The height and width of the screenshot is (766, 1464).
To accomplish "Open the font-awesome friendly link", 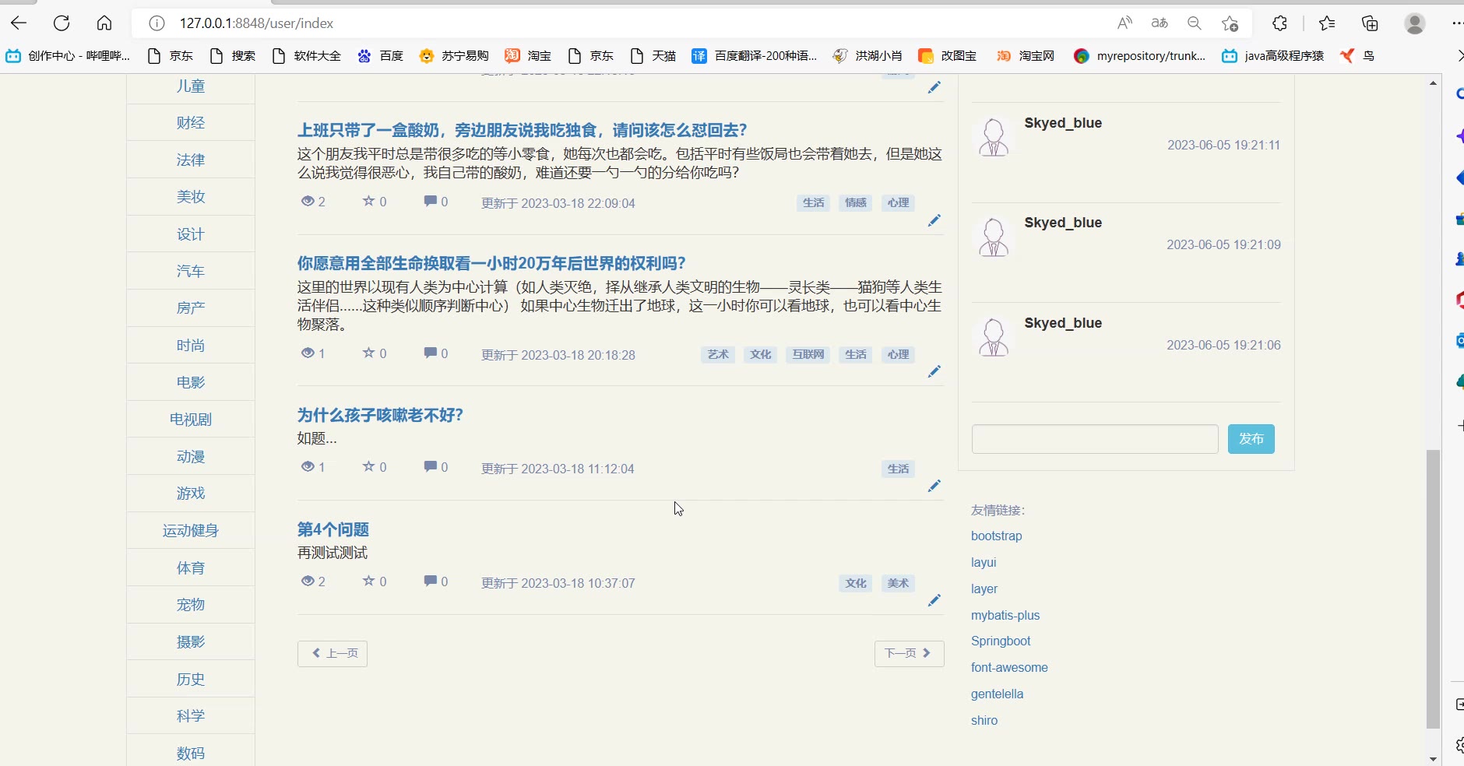I will [x=1009, y=667].
